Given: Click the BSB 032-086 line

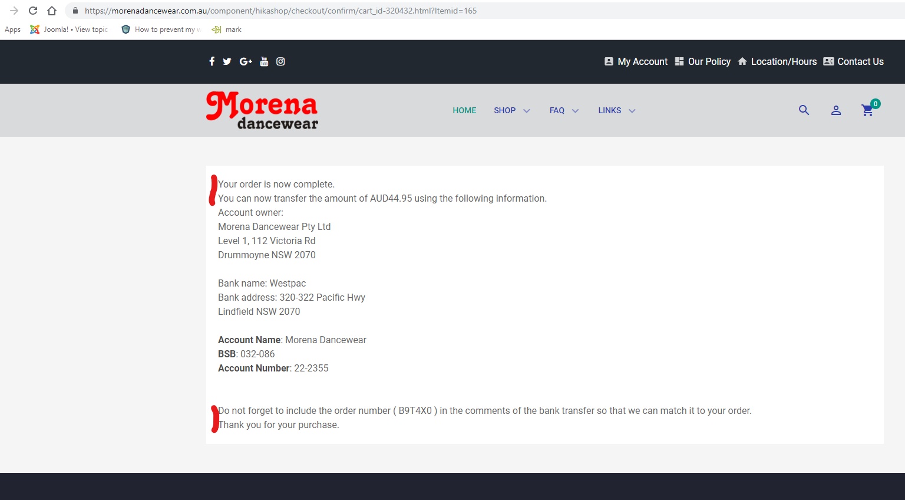Looking at the screenshot, I should [x=246, y=354].
